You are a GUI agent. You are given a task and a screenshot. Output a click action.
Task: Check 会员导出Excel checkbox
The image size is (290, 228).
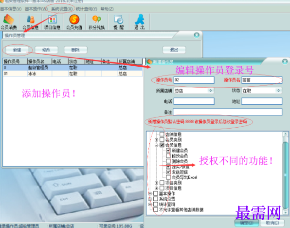[x=168, y=177]
